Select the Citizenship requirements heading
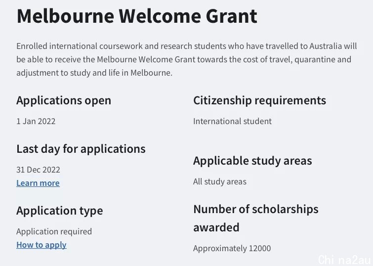 point(259,100)
